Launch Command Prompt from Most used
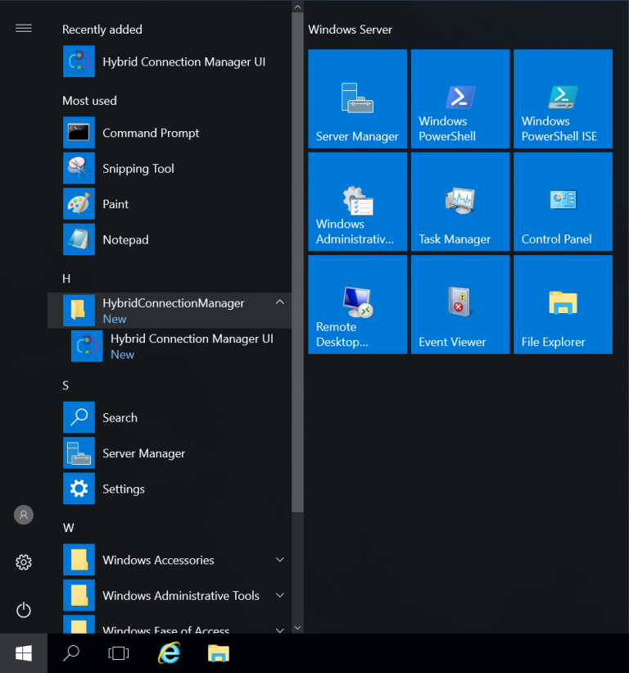 click(151, 133)
